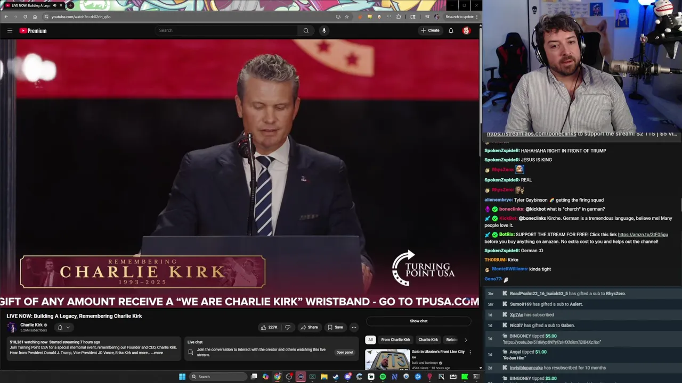Click THORIUM's Kirke chat message
Image resolution: width=682 pixels, height=383 pixels.
(501, 260)
